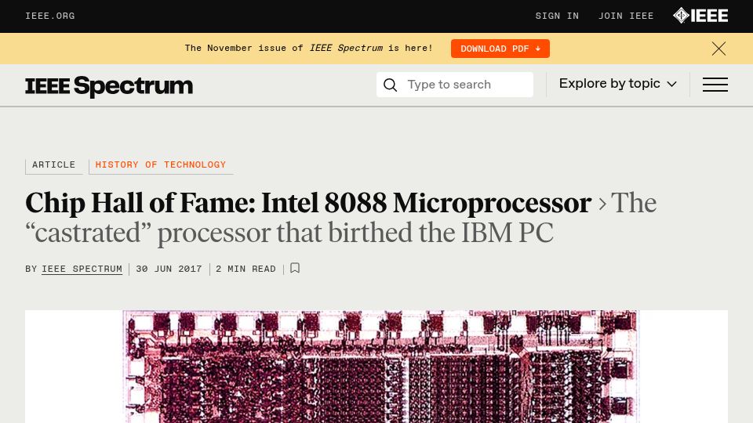
Task: Open the Join IEEE link
Action: pyautogui.click(x=626, y=16)
